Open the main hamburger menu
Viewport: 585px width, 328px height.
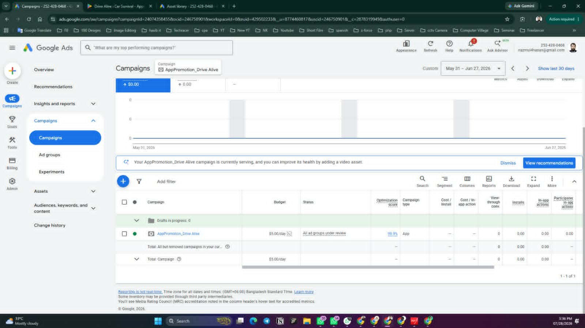click(12, 47)
